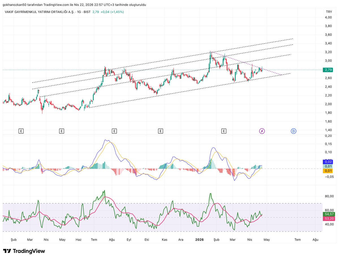This screenshot has height=259, width=339.
Task: Click the TradingView logo at bottom
Action: (24, 251)
